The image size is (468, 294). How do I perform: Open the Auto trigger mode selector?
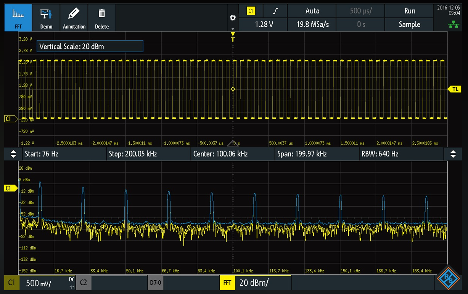click(312, 11)
